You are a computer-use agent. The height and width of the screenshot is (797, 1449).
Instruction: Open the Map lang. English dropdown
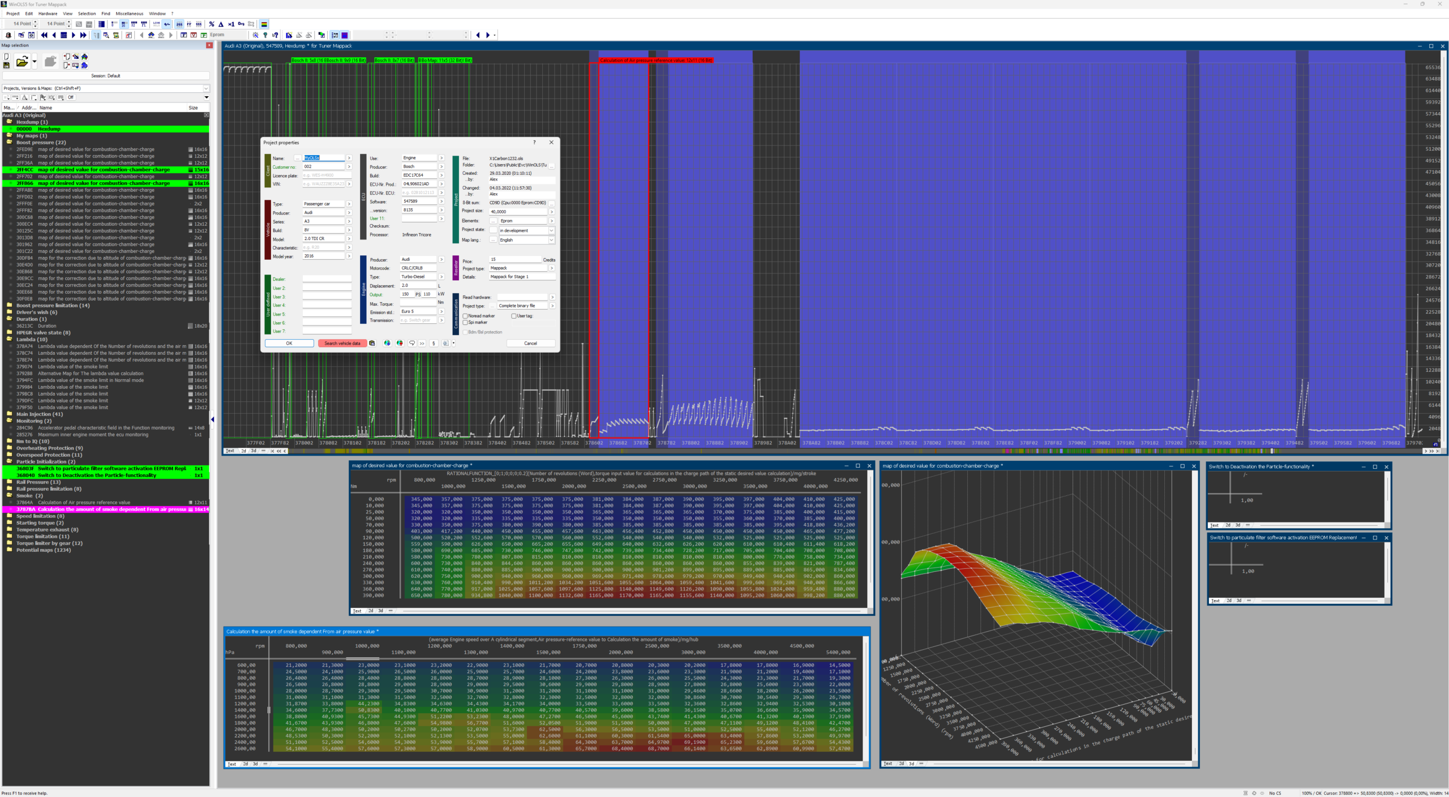[551, 240]
